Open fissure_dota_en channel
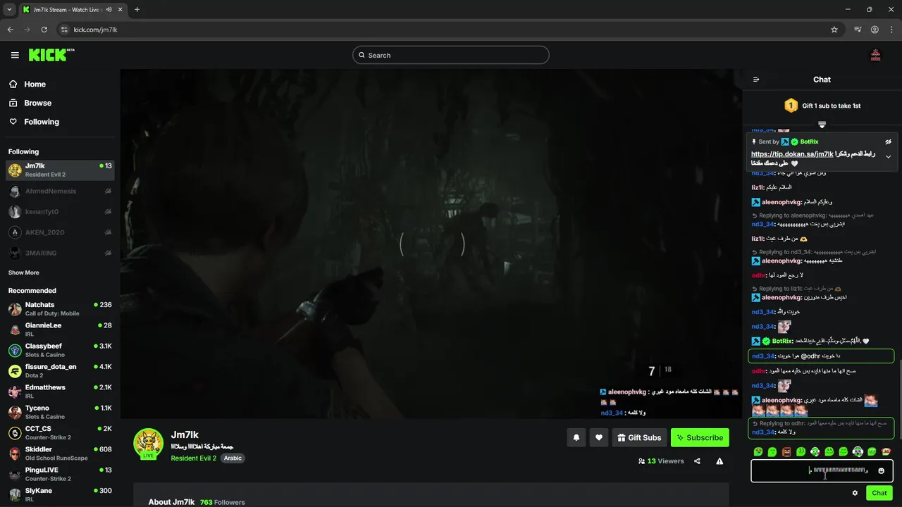 coord(60,370)
